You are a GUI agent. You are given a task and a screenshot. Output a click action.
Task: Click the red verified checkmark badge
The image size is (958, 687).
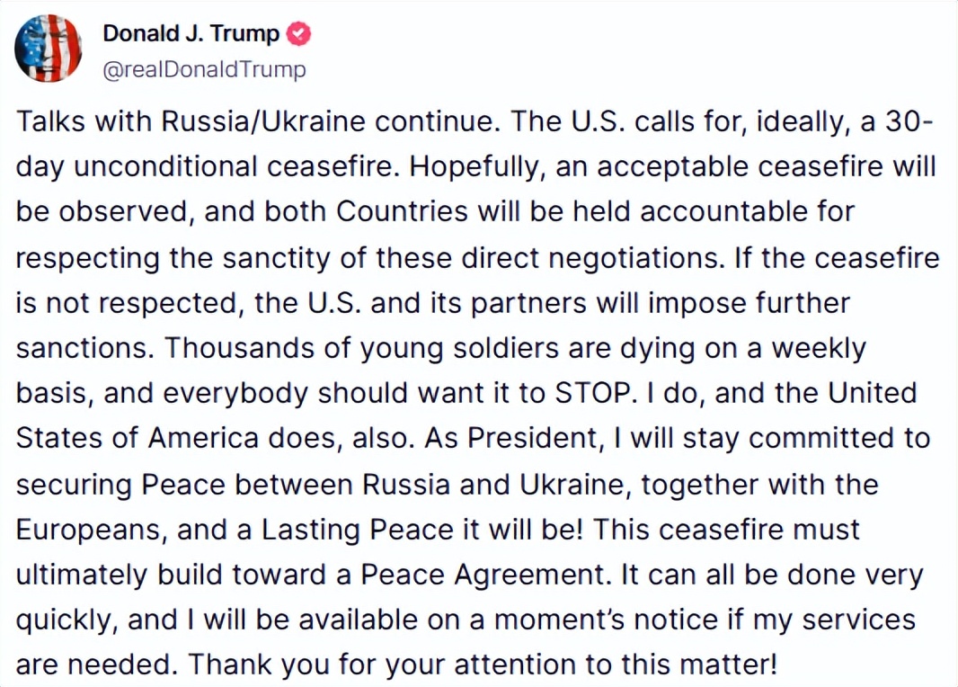[x=298, y=33]
